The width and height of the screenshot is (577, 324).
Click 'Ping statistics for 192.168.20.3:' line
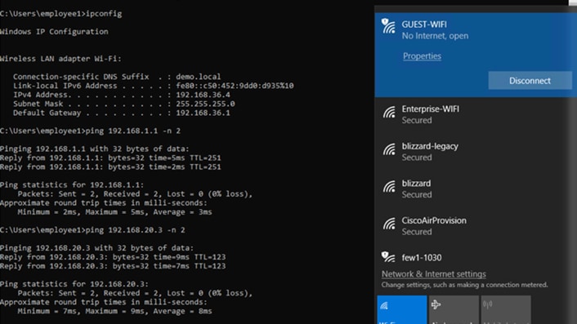[74, 284]
